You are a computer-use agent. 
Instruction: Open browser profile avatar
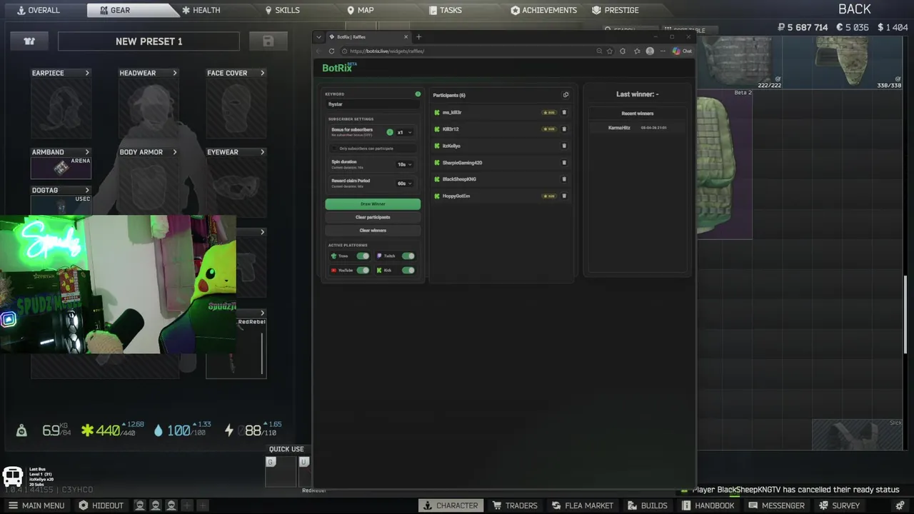(x=650, y=51)
